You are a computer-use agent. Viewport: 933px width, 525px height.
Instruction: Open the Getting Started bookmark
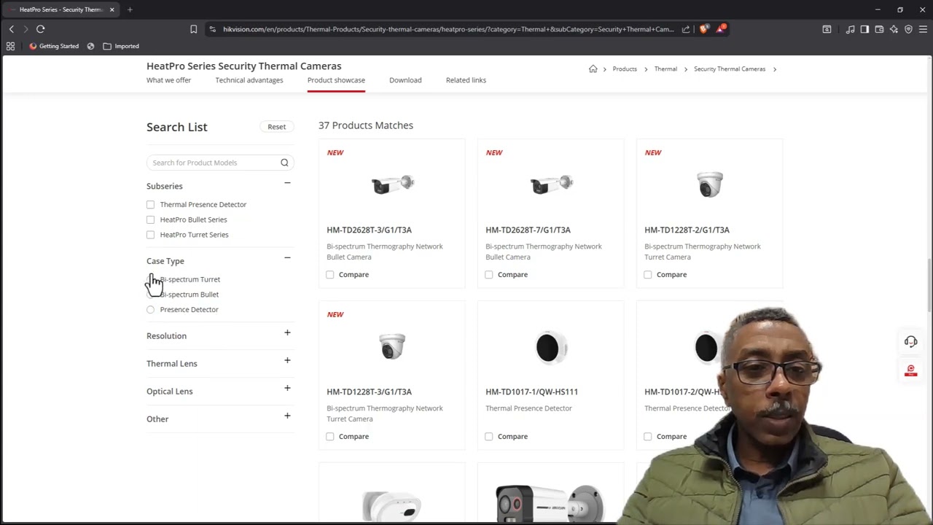(x=54, y=46)
